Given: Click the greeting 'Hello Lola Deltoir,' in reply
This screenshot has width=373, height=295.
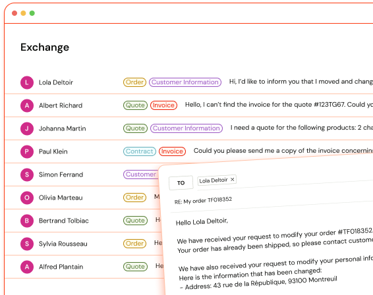Looking at the screenshot, I should coord(202,222).
